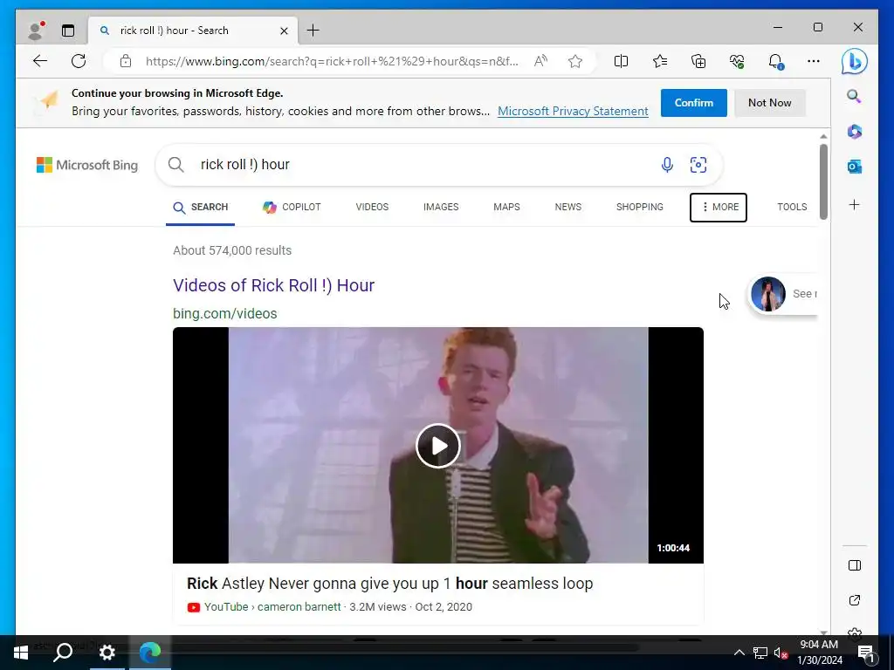Open Videos of Rick Roll !) Hour link

pyautogui.click(x=273, y=285)
